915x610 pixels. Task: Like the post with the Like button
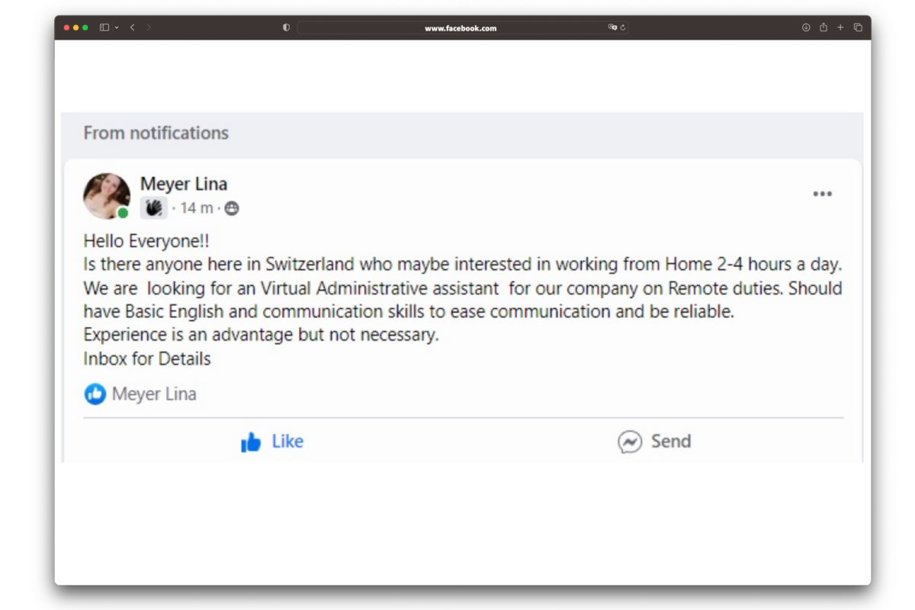272,441
